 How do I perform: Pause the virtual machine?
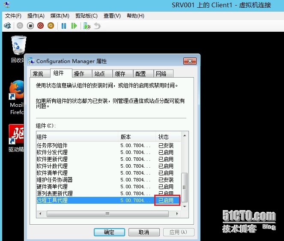tap(63, 26)
